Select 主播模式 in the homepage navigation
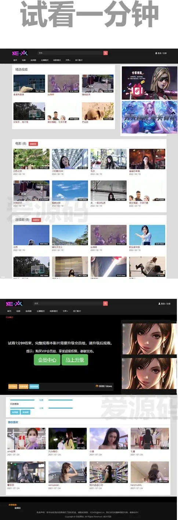The height and width of the screenshot is (520, 178). click(x=45, y=60)
